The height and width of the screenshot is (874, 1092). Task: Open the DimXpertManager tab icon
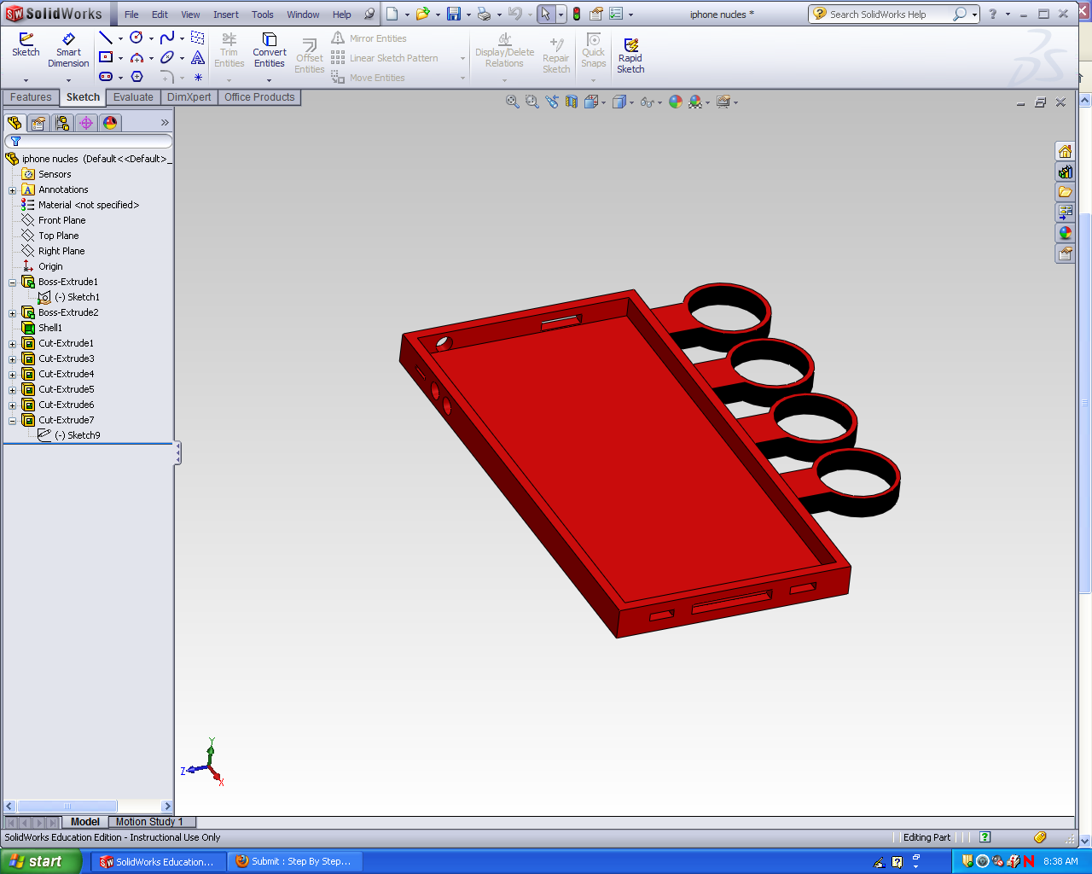coord(86,123)
